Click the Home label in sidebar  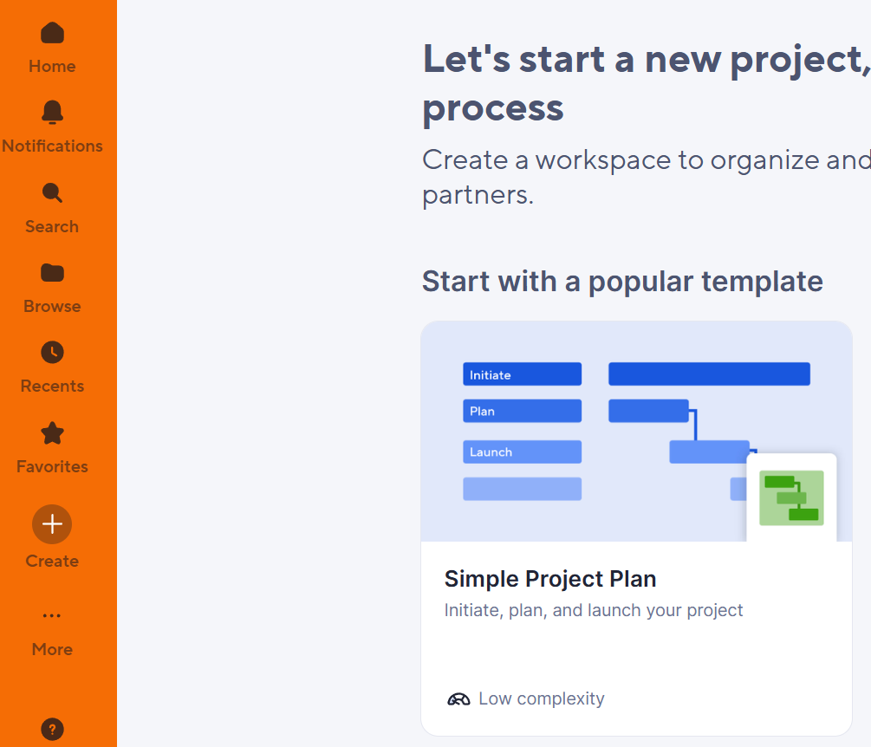(52, 66)
